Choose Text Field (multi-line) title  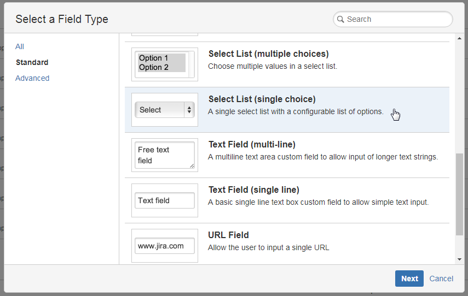252,145
